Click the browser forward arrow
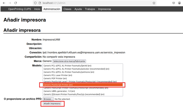This screenshot has width=183, height=108. (10, 3)
